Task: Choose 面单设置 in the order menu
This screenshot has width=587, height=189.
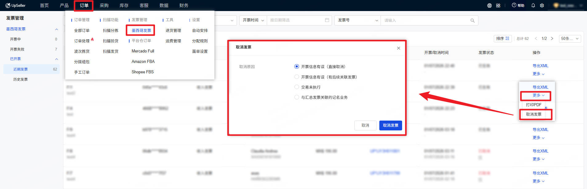Action: click(200, 51)
